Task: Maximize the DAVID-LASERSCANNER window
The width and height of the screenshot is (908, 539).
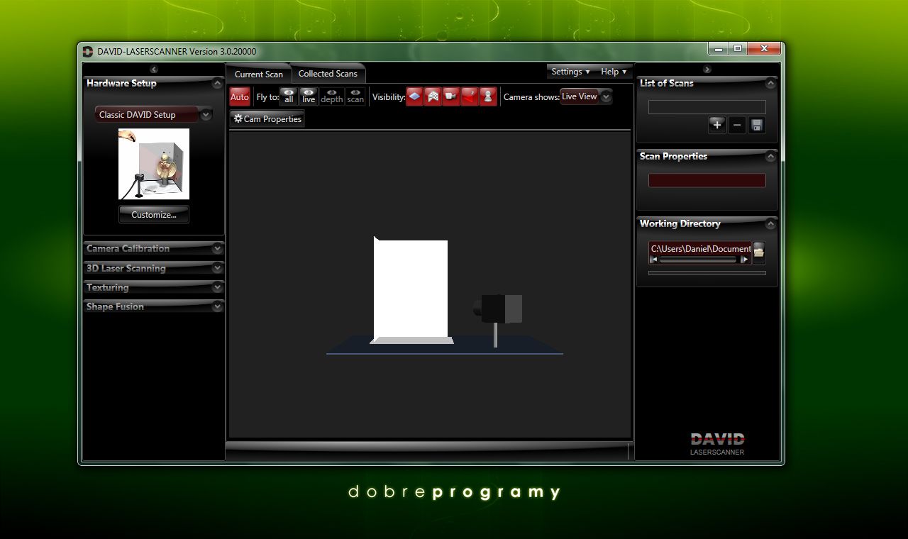Action: pyautogui.click(x=738, y=48)
